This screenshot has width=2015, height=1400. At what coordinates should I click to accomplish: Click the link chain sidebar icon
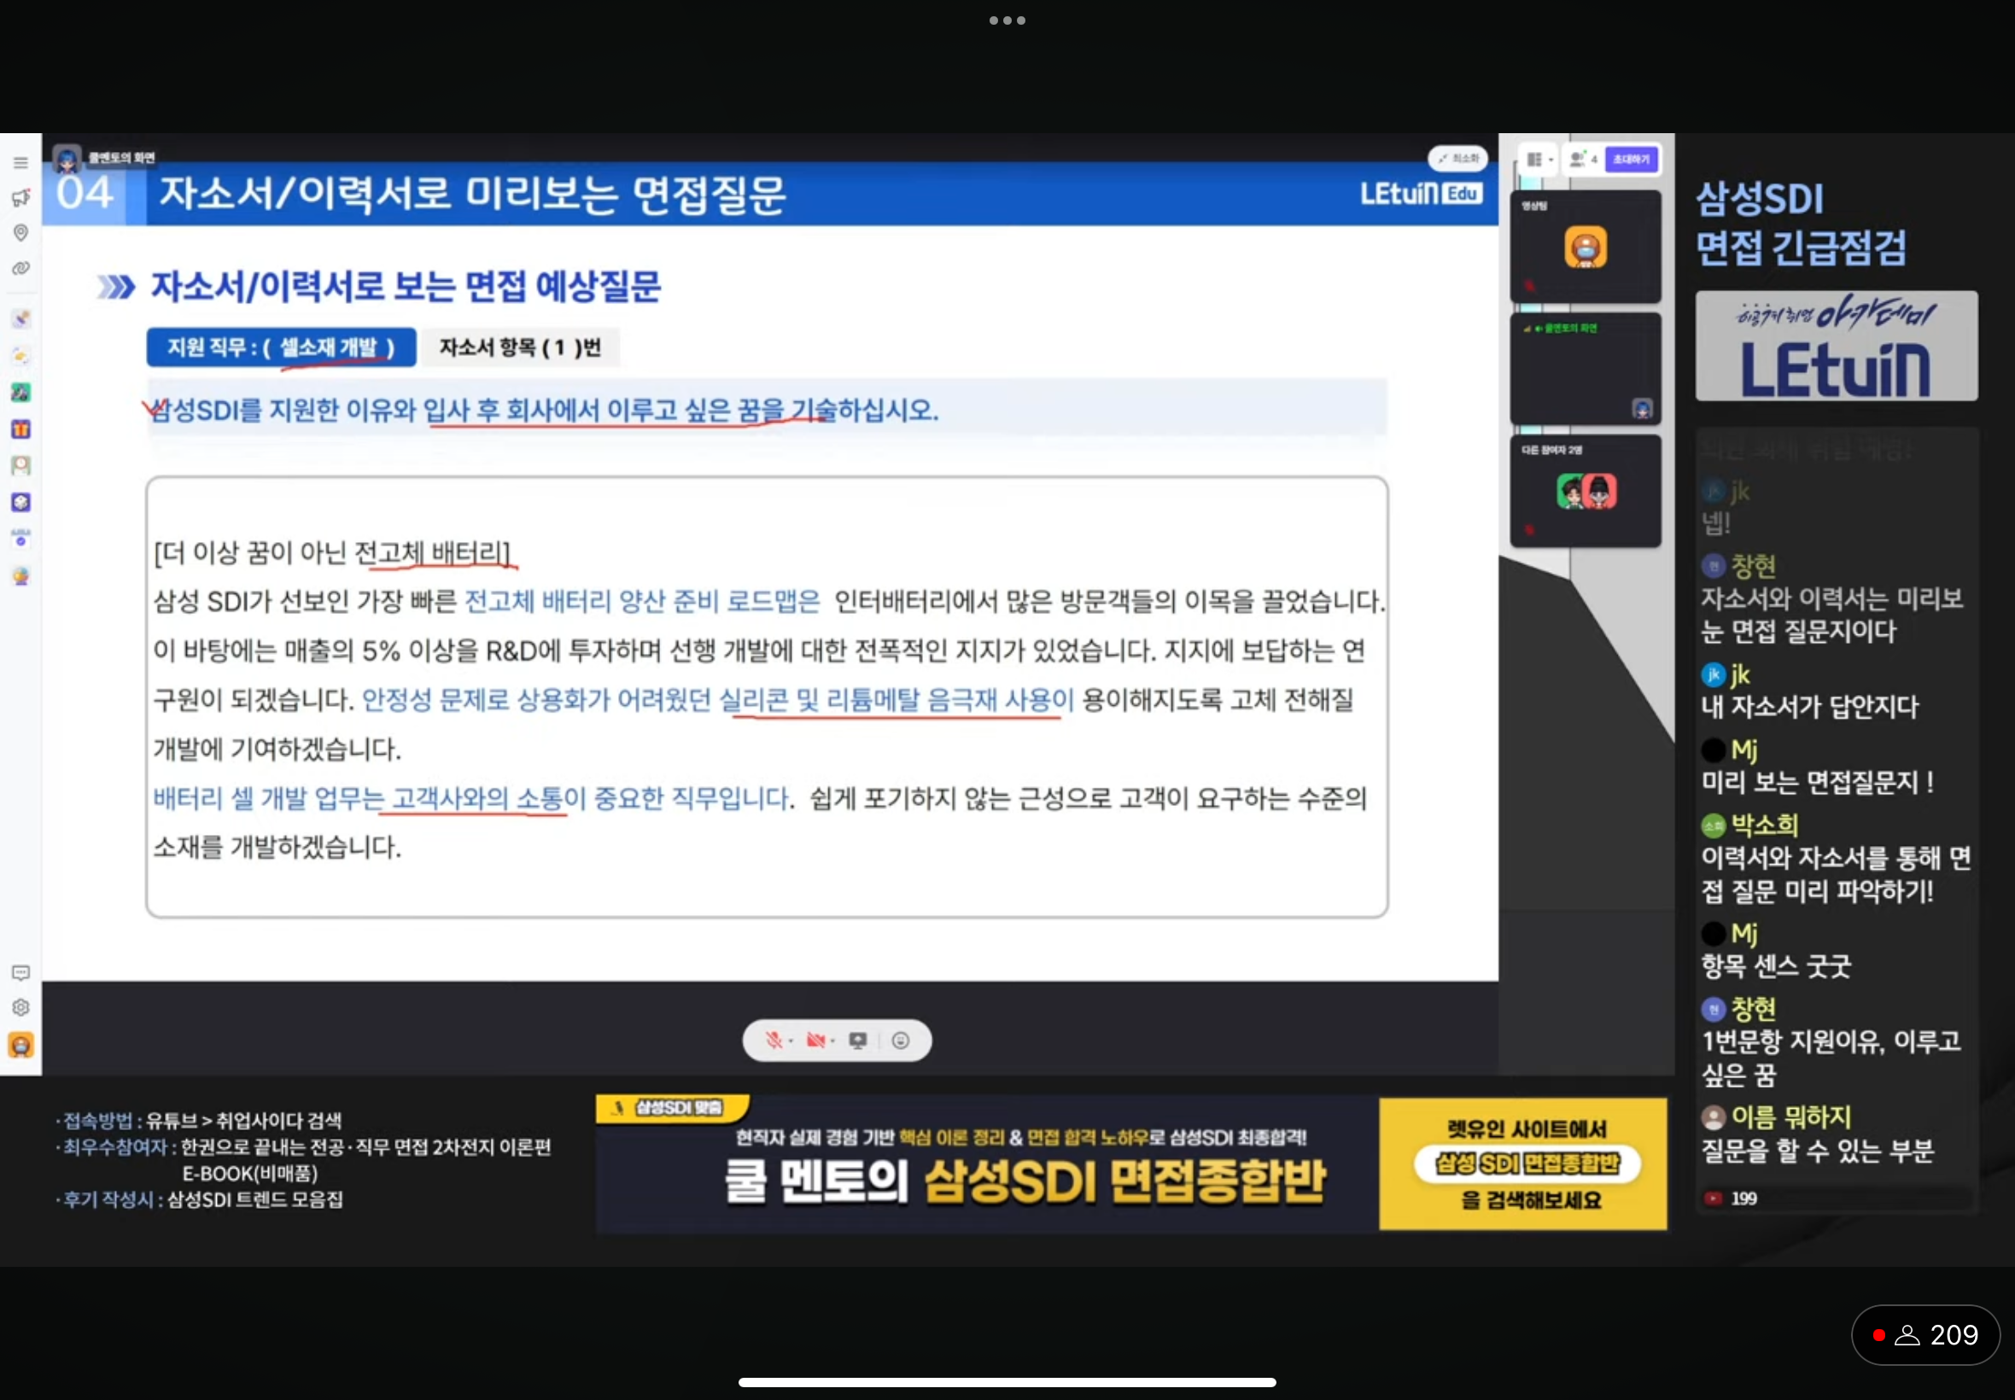point(20,268)
